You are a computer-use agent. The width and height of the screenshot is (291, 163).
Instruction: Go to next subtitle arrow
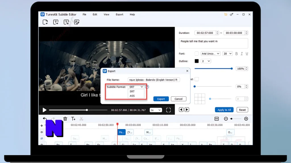point(187,110)
